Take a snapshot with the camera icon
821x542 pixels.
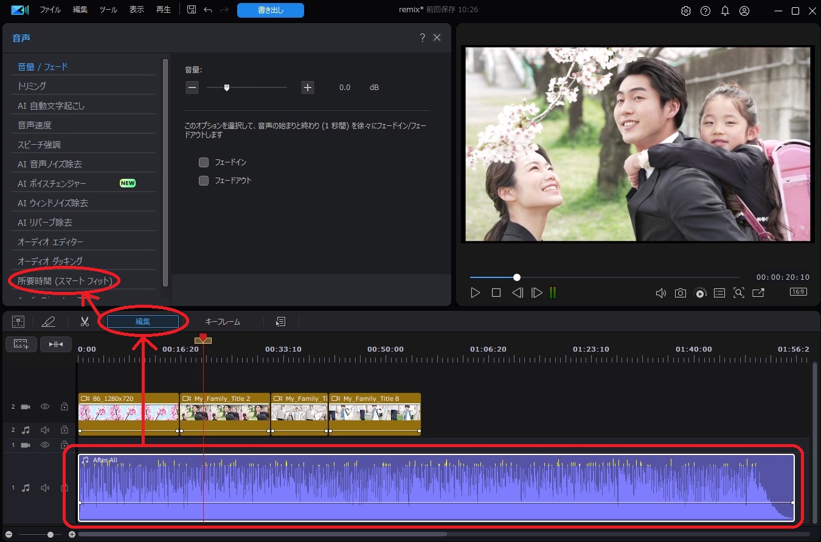tap(681, 293)
